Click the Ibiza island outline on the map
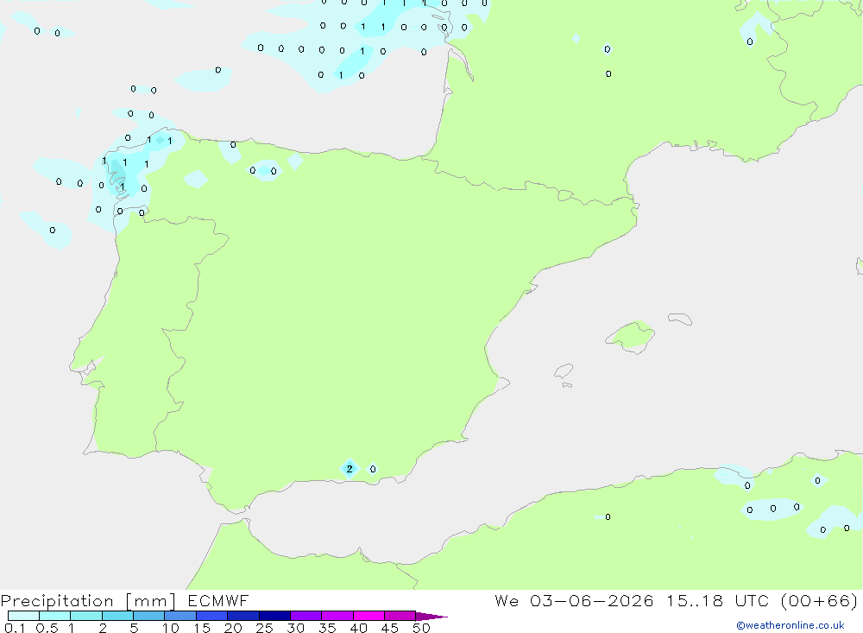863x633 pixels. [x=564, y=370]
